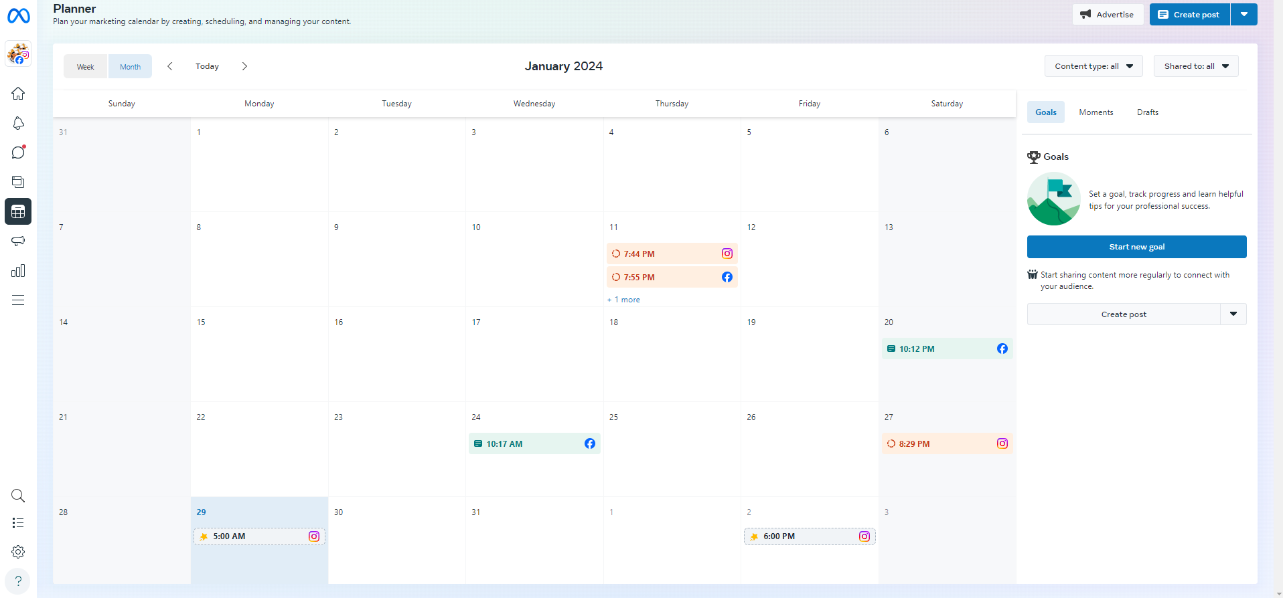Open the Content posts icon in sidebar
Viewport: 1283px width, 598px height.
click(x=18, y=182)
